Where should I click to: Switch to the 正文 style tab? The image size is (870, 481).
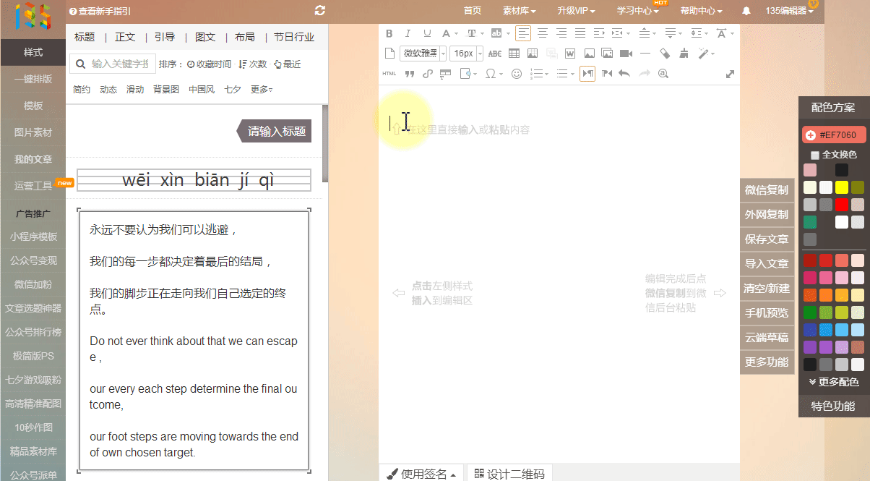point(125,37)
